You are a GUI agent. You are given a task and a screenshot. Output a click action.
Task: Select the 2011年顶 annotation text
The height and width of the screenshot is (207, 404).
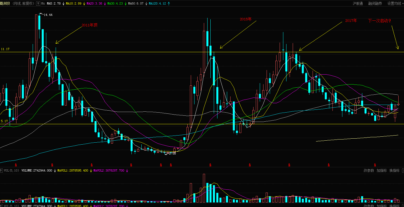90,25
